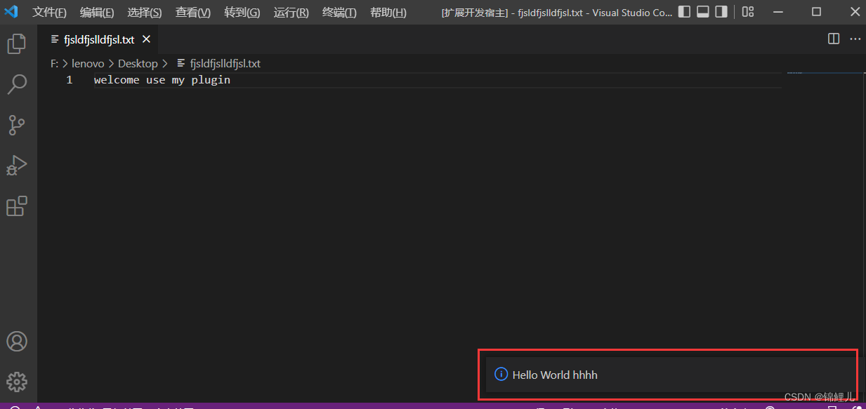Click line number 1 in gutter

(70, 80)
